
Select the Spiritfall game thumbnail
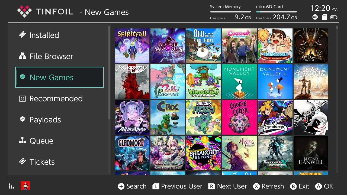132,46
